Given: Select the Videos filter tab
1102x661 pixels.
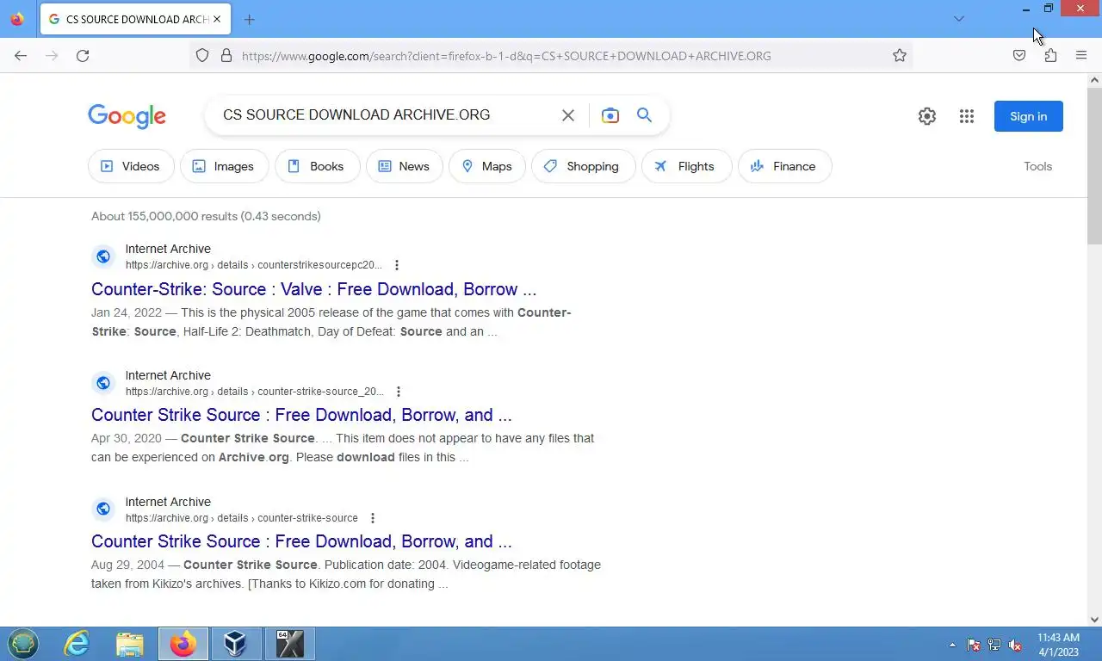Looking at the screenshot, I should pos(131,166).
